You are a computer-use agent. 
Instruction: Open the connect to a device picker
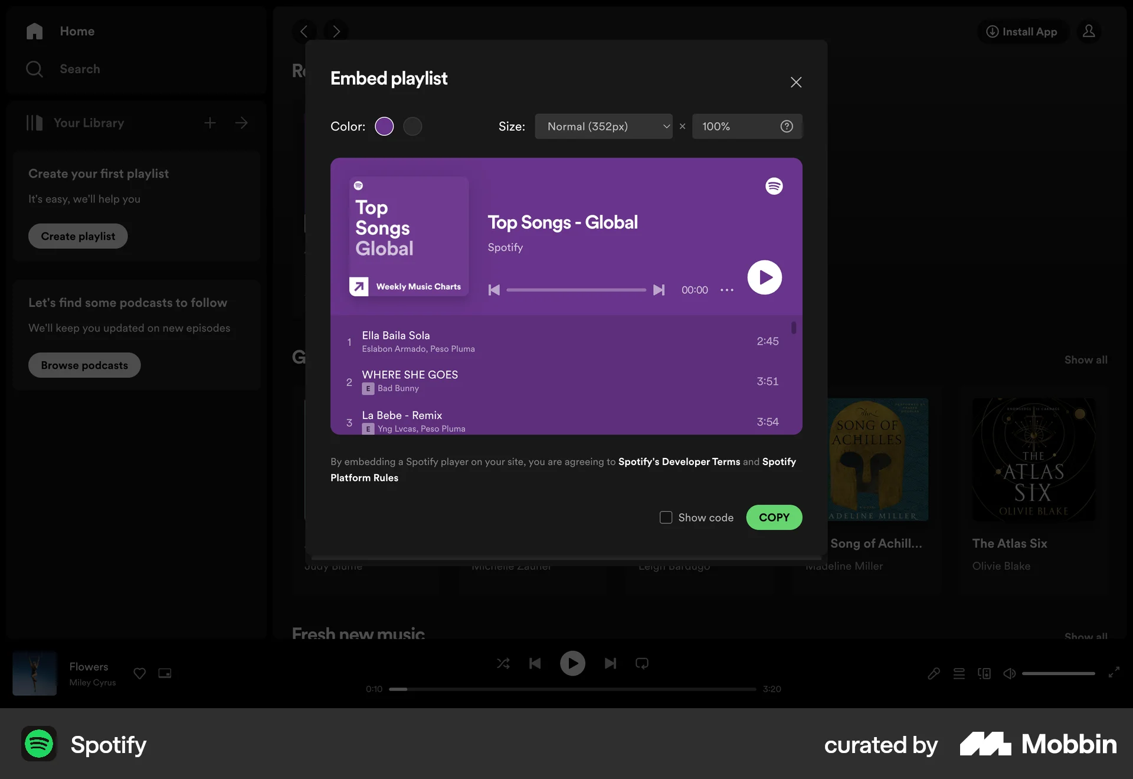[x=984, y=673]
